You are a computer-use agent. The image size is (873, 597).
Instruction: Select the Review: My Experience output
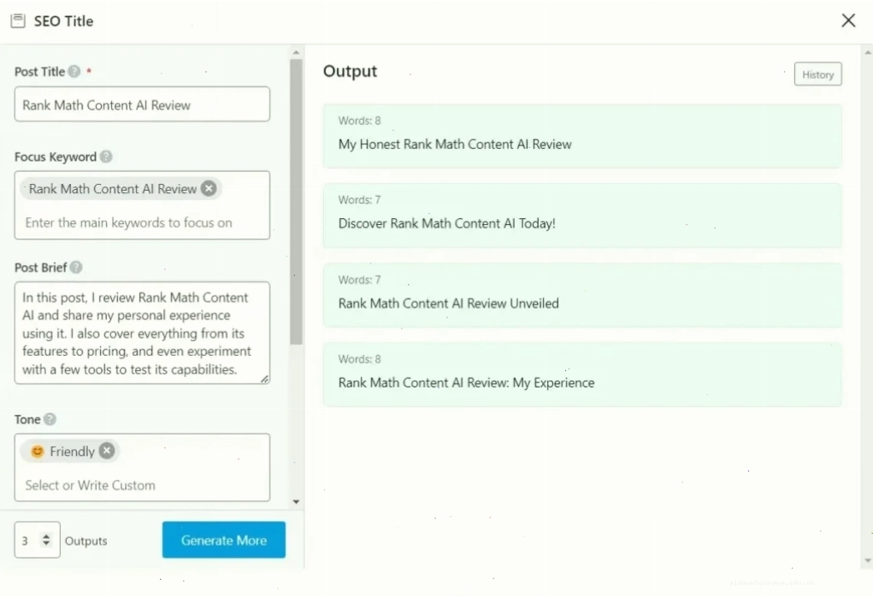coord(582,375)
